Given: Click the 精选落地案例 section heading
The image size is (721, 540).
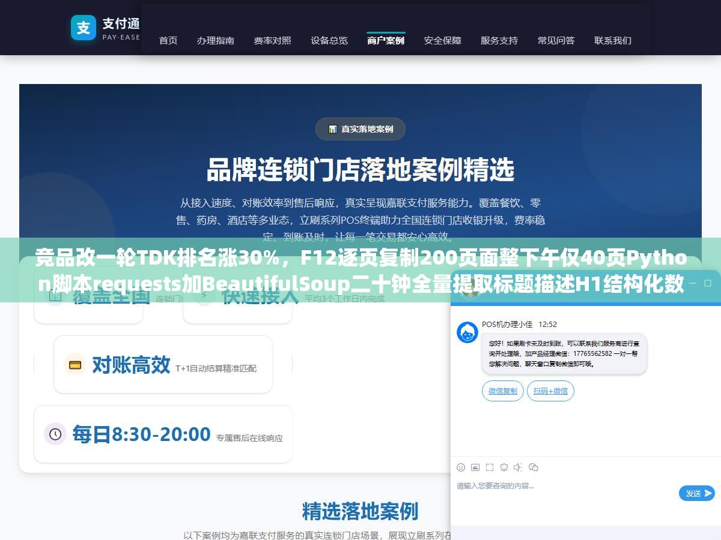Looking at the screenshot, I should coord(360,511).
